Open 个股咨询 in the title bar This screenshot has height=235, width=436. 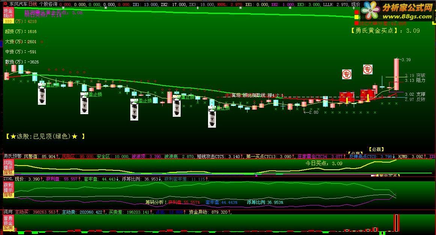click(48, 4)
